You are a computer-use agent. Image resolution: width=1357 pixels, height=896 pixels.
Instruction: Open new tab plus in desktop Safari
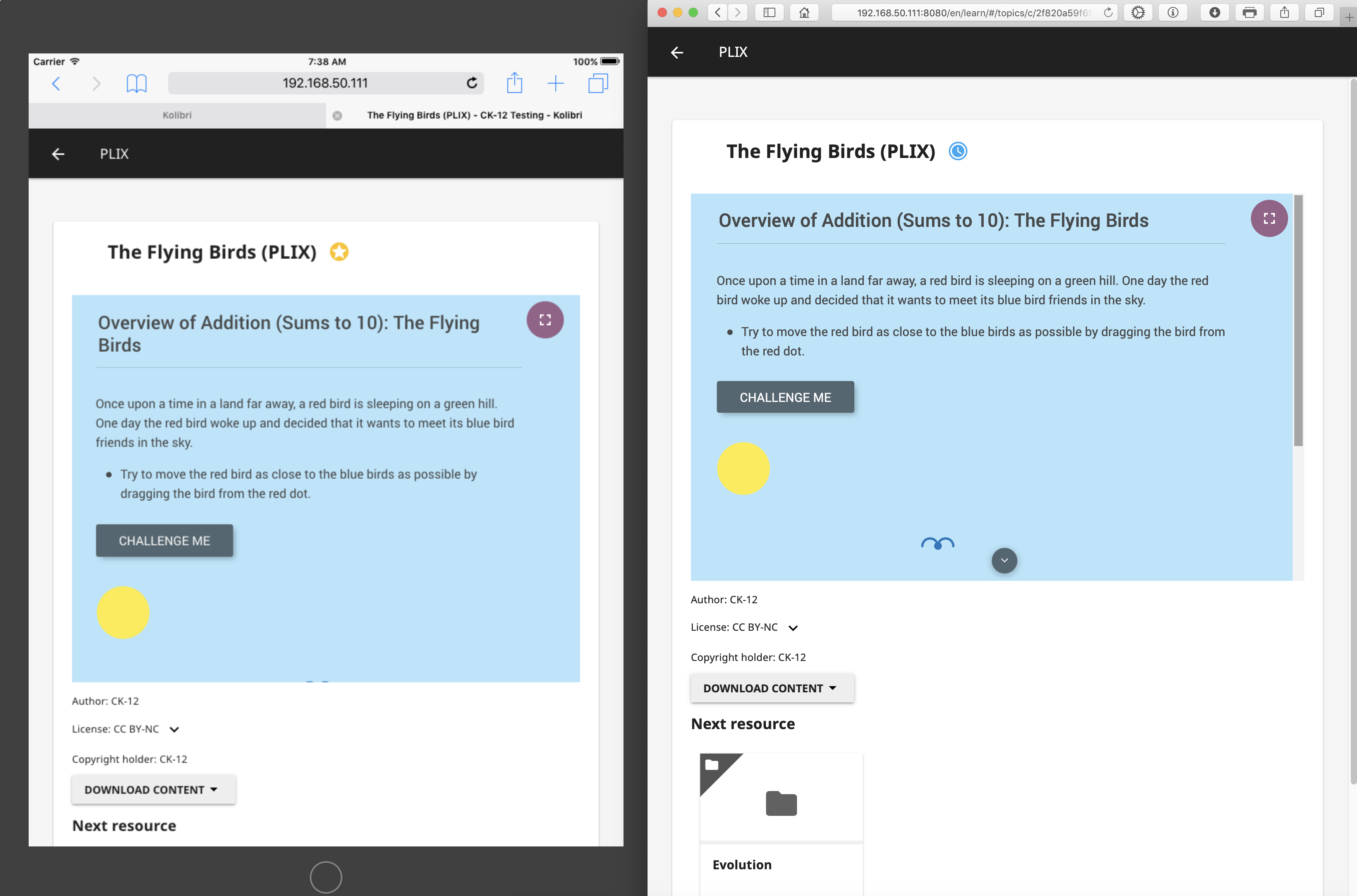coord(1348,17)
